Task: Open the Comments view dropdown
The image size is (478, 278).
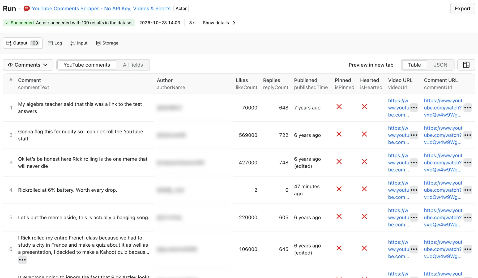Action: (28, 65)
